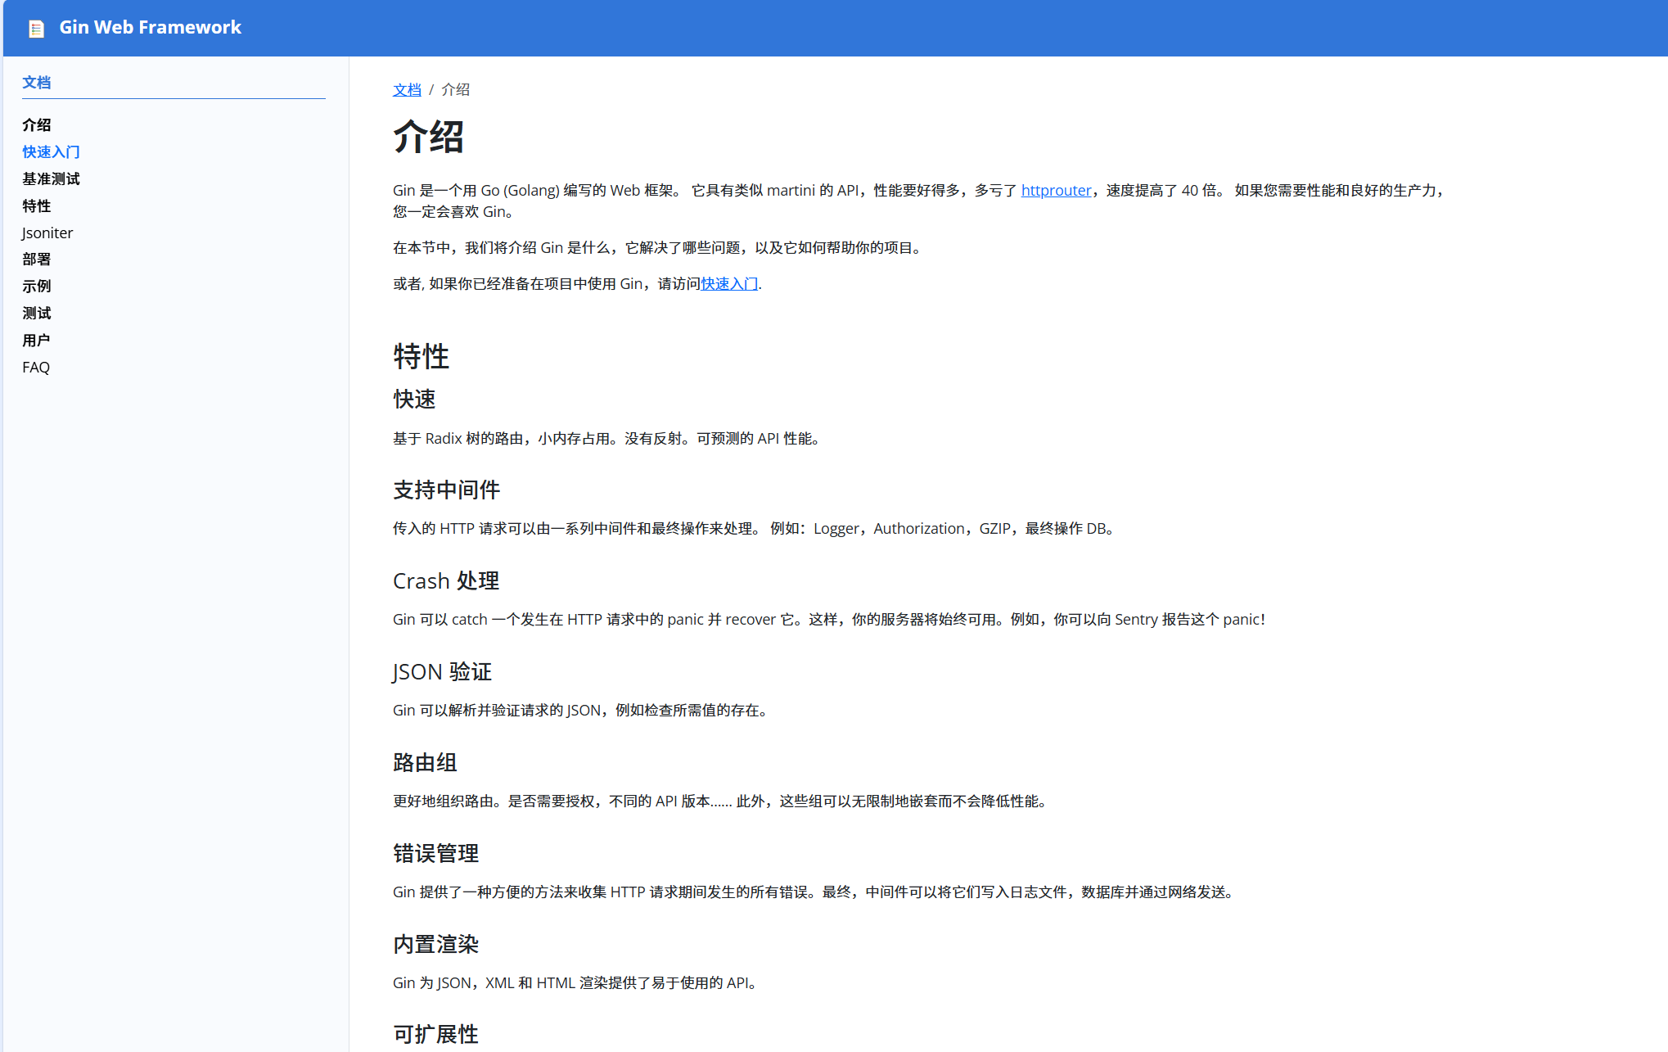
Task: Go to 快速入门 in the sidebar
Action: 51,152
